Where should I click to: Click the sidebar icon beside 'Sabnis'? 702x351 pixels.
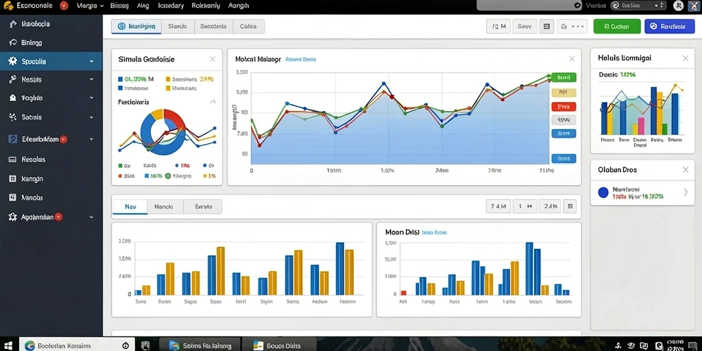click(12, 117)
